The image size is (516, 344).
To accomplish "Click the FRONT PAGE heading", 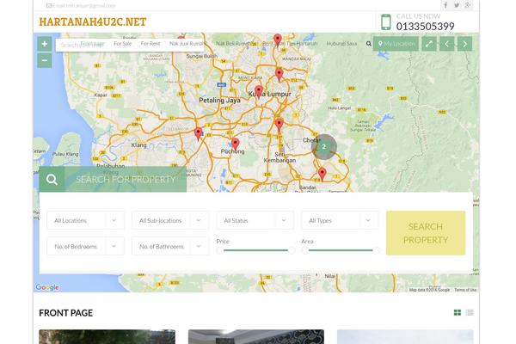I will [x=66, y=313].
